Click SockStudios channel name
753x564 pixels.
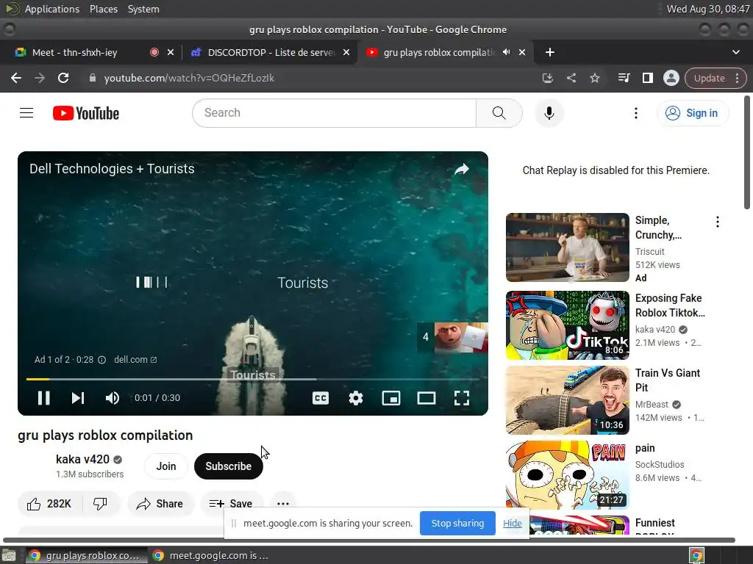coord(660,464)
